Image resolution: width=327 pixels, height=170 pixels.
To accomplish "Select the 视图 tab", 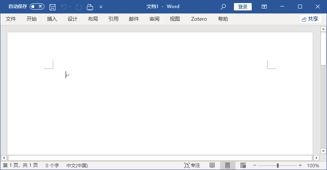I will [175, 19].
